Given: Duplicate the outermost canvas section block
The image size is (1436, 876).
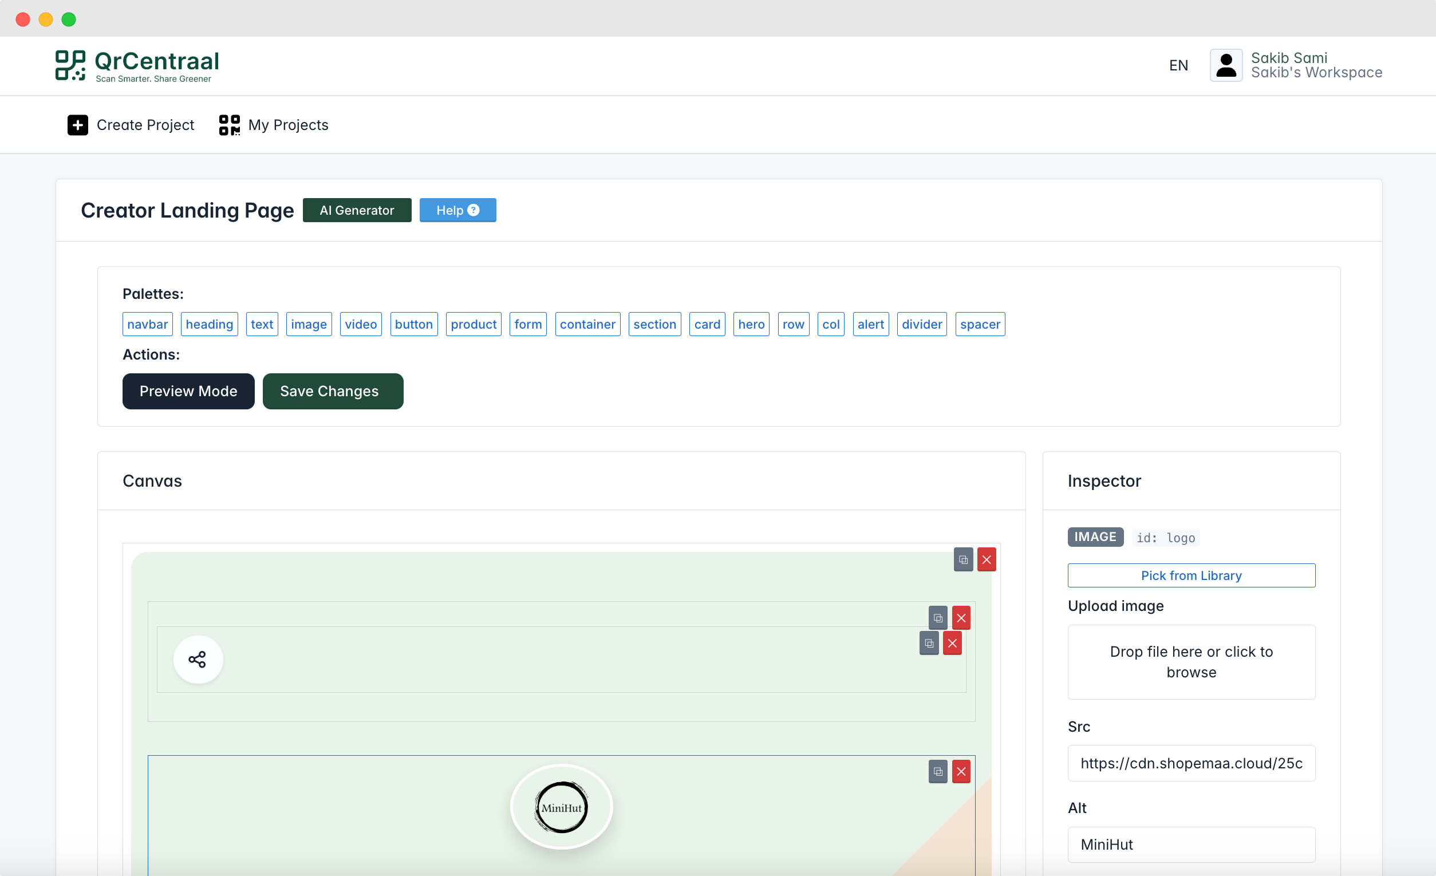Looking at the screenshot, I should pyautogui.click(x=963, y=559).
